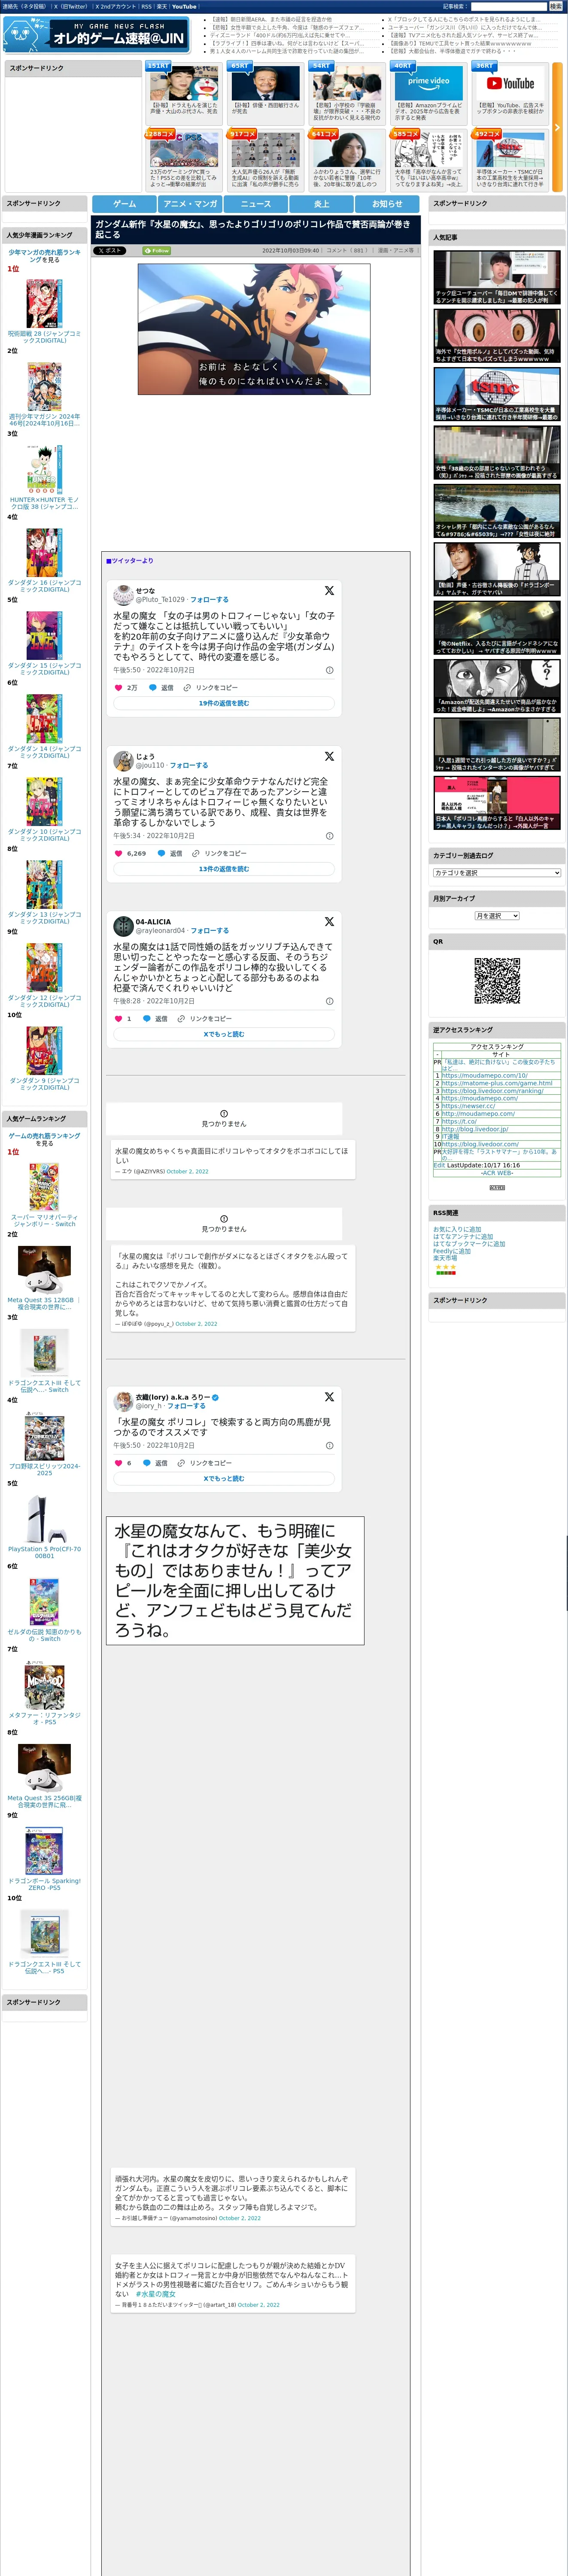The image size is (568, 2576).
Task: Click 呪術廻戦 28 manga ranking cover
Action: (x=44, y=303)
